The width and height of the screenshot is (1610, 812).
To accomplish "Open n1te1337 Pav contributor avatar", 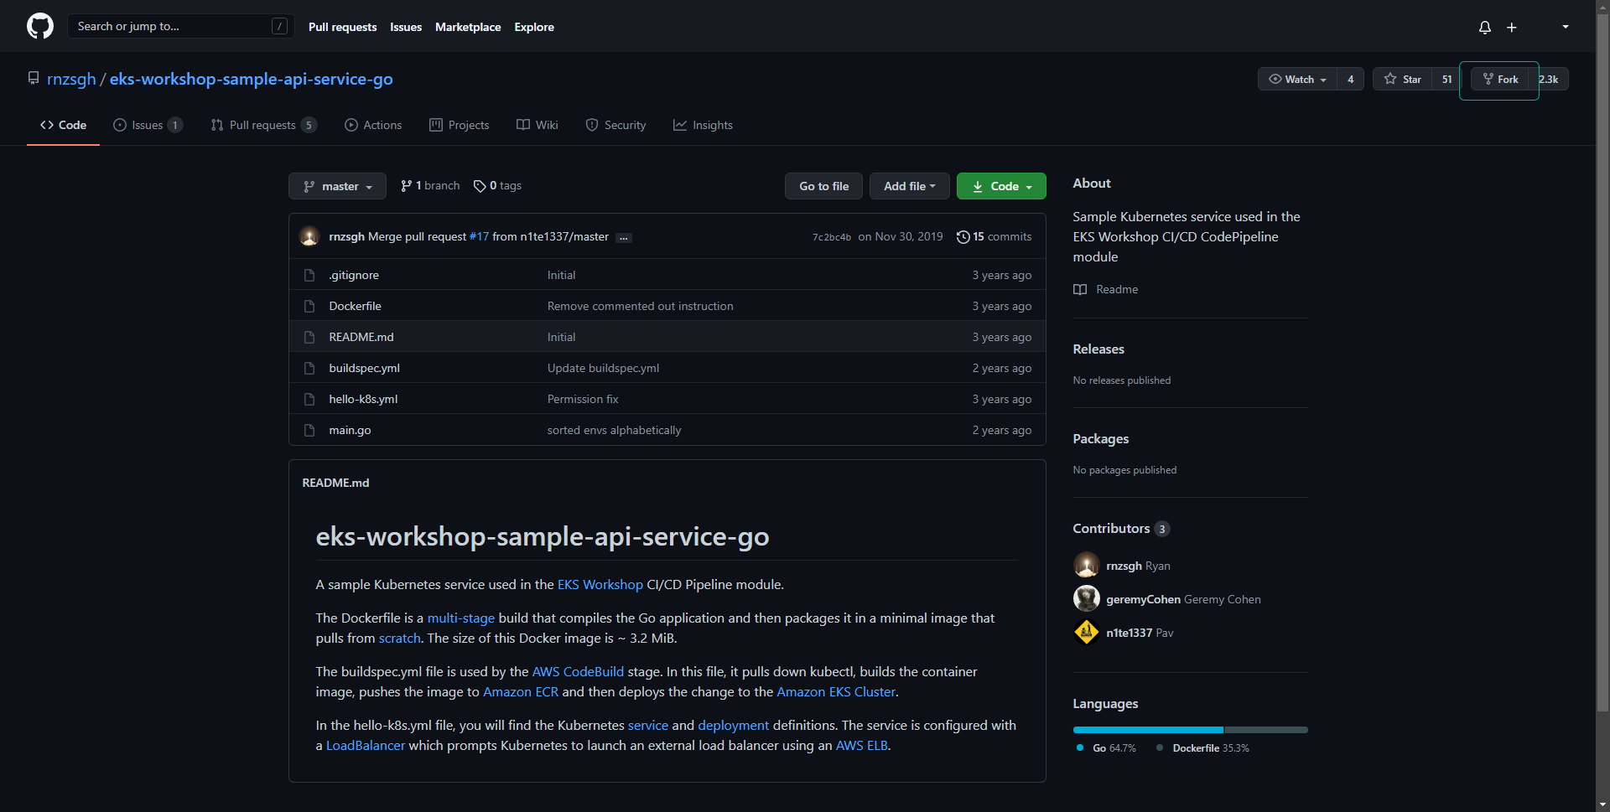I will (x=1087, y=632).
